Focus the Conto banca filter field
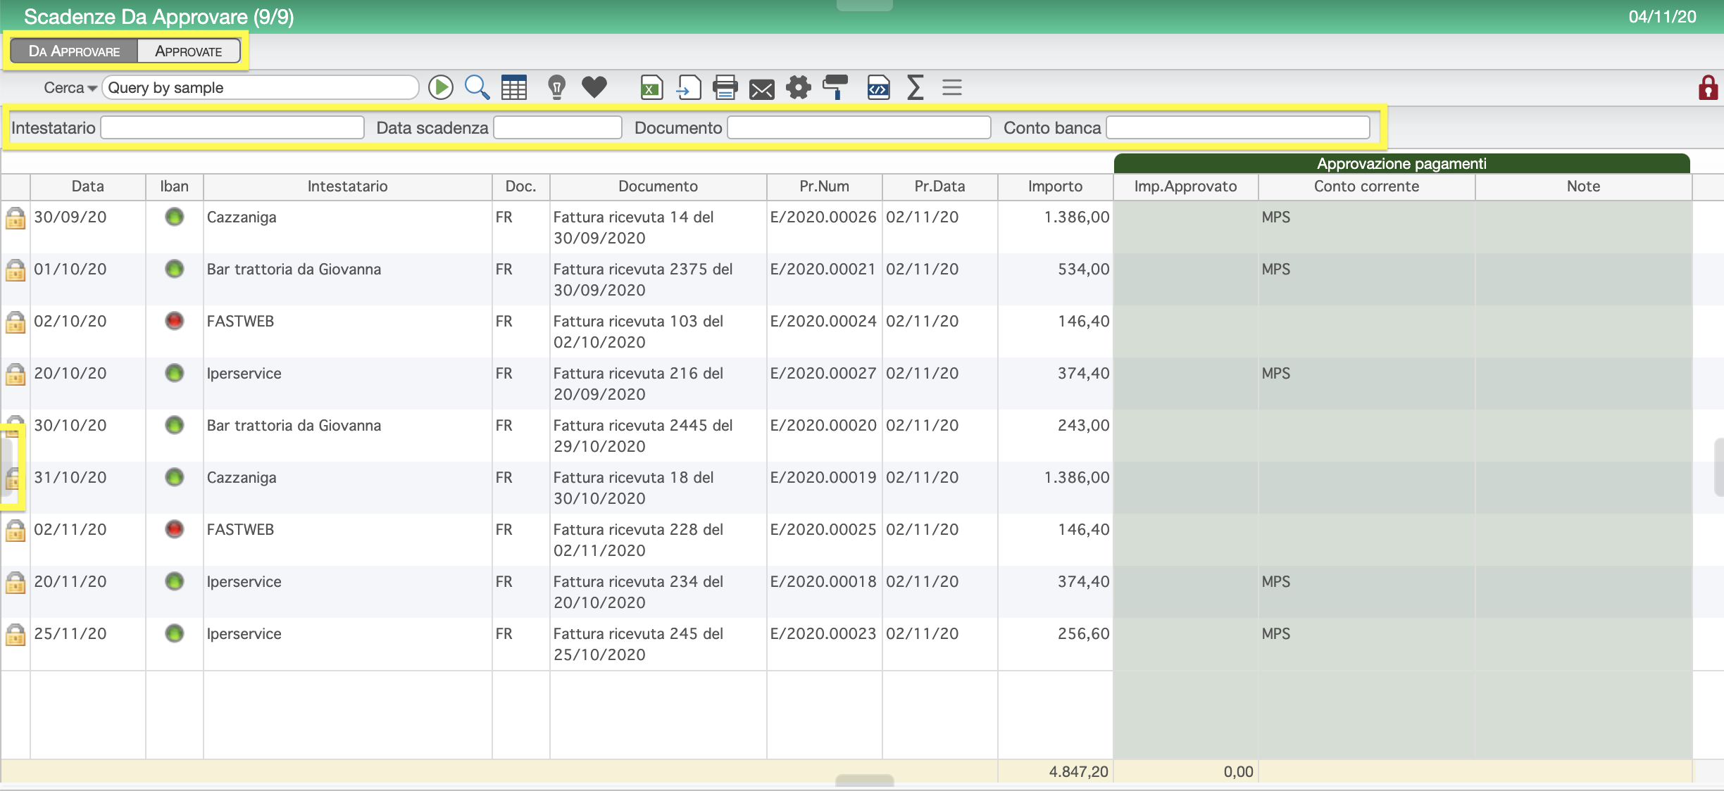The image size is (1724, 791). (1238, 128)
